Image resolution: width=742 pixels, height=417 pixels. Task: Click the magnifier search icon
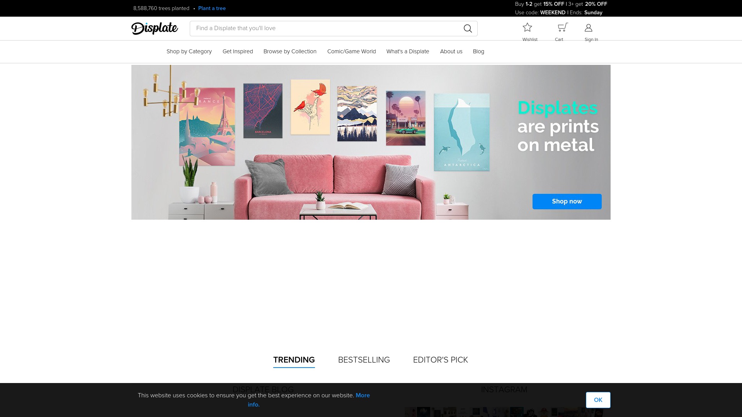point(468,29)
